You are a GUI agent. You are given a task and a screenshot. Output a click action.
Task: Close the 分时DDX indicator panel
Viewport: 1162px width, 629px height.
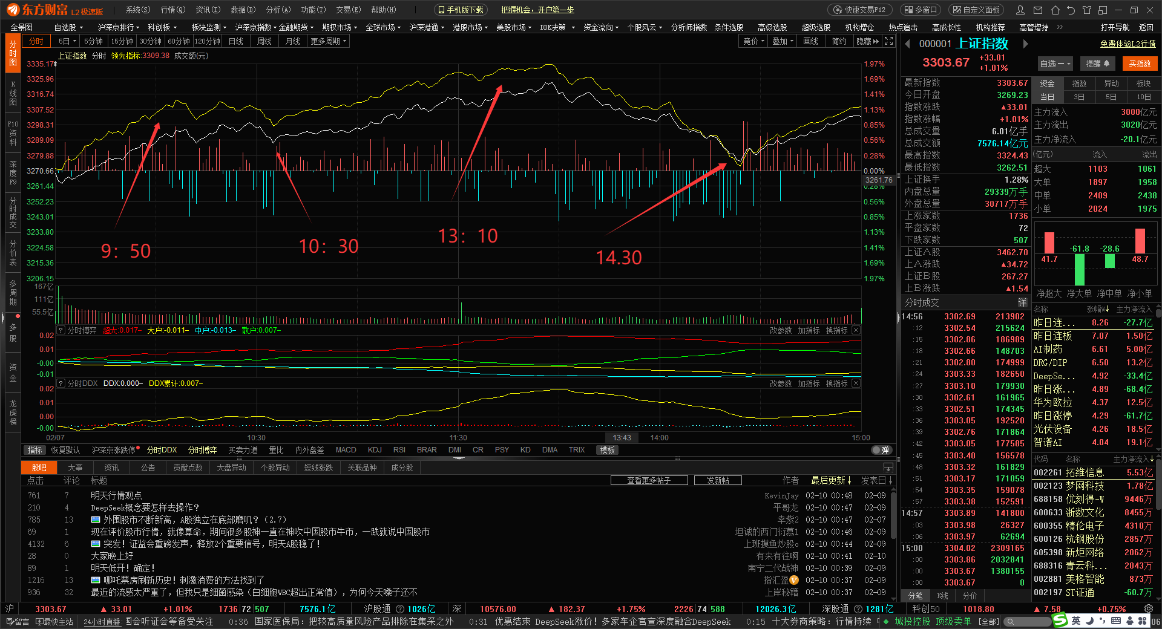[856, 383]
